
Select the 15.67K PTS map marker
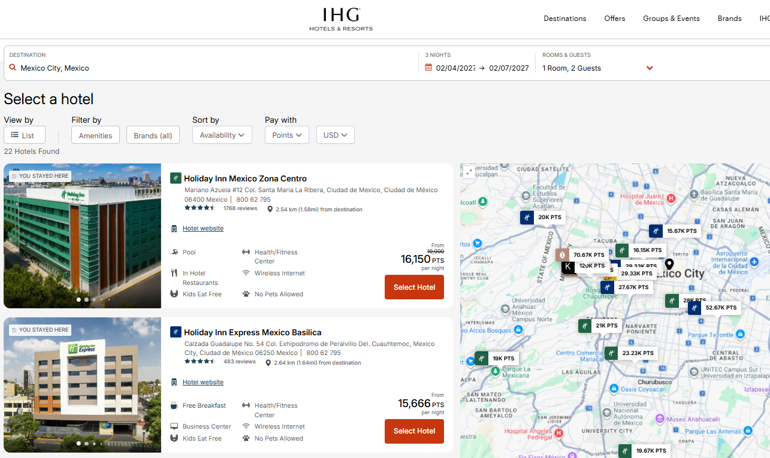(675, 231)
